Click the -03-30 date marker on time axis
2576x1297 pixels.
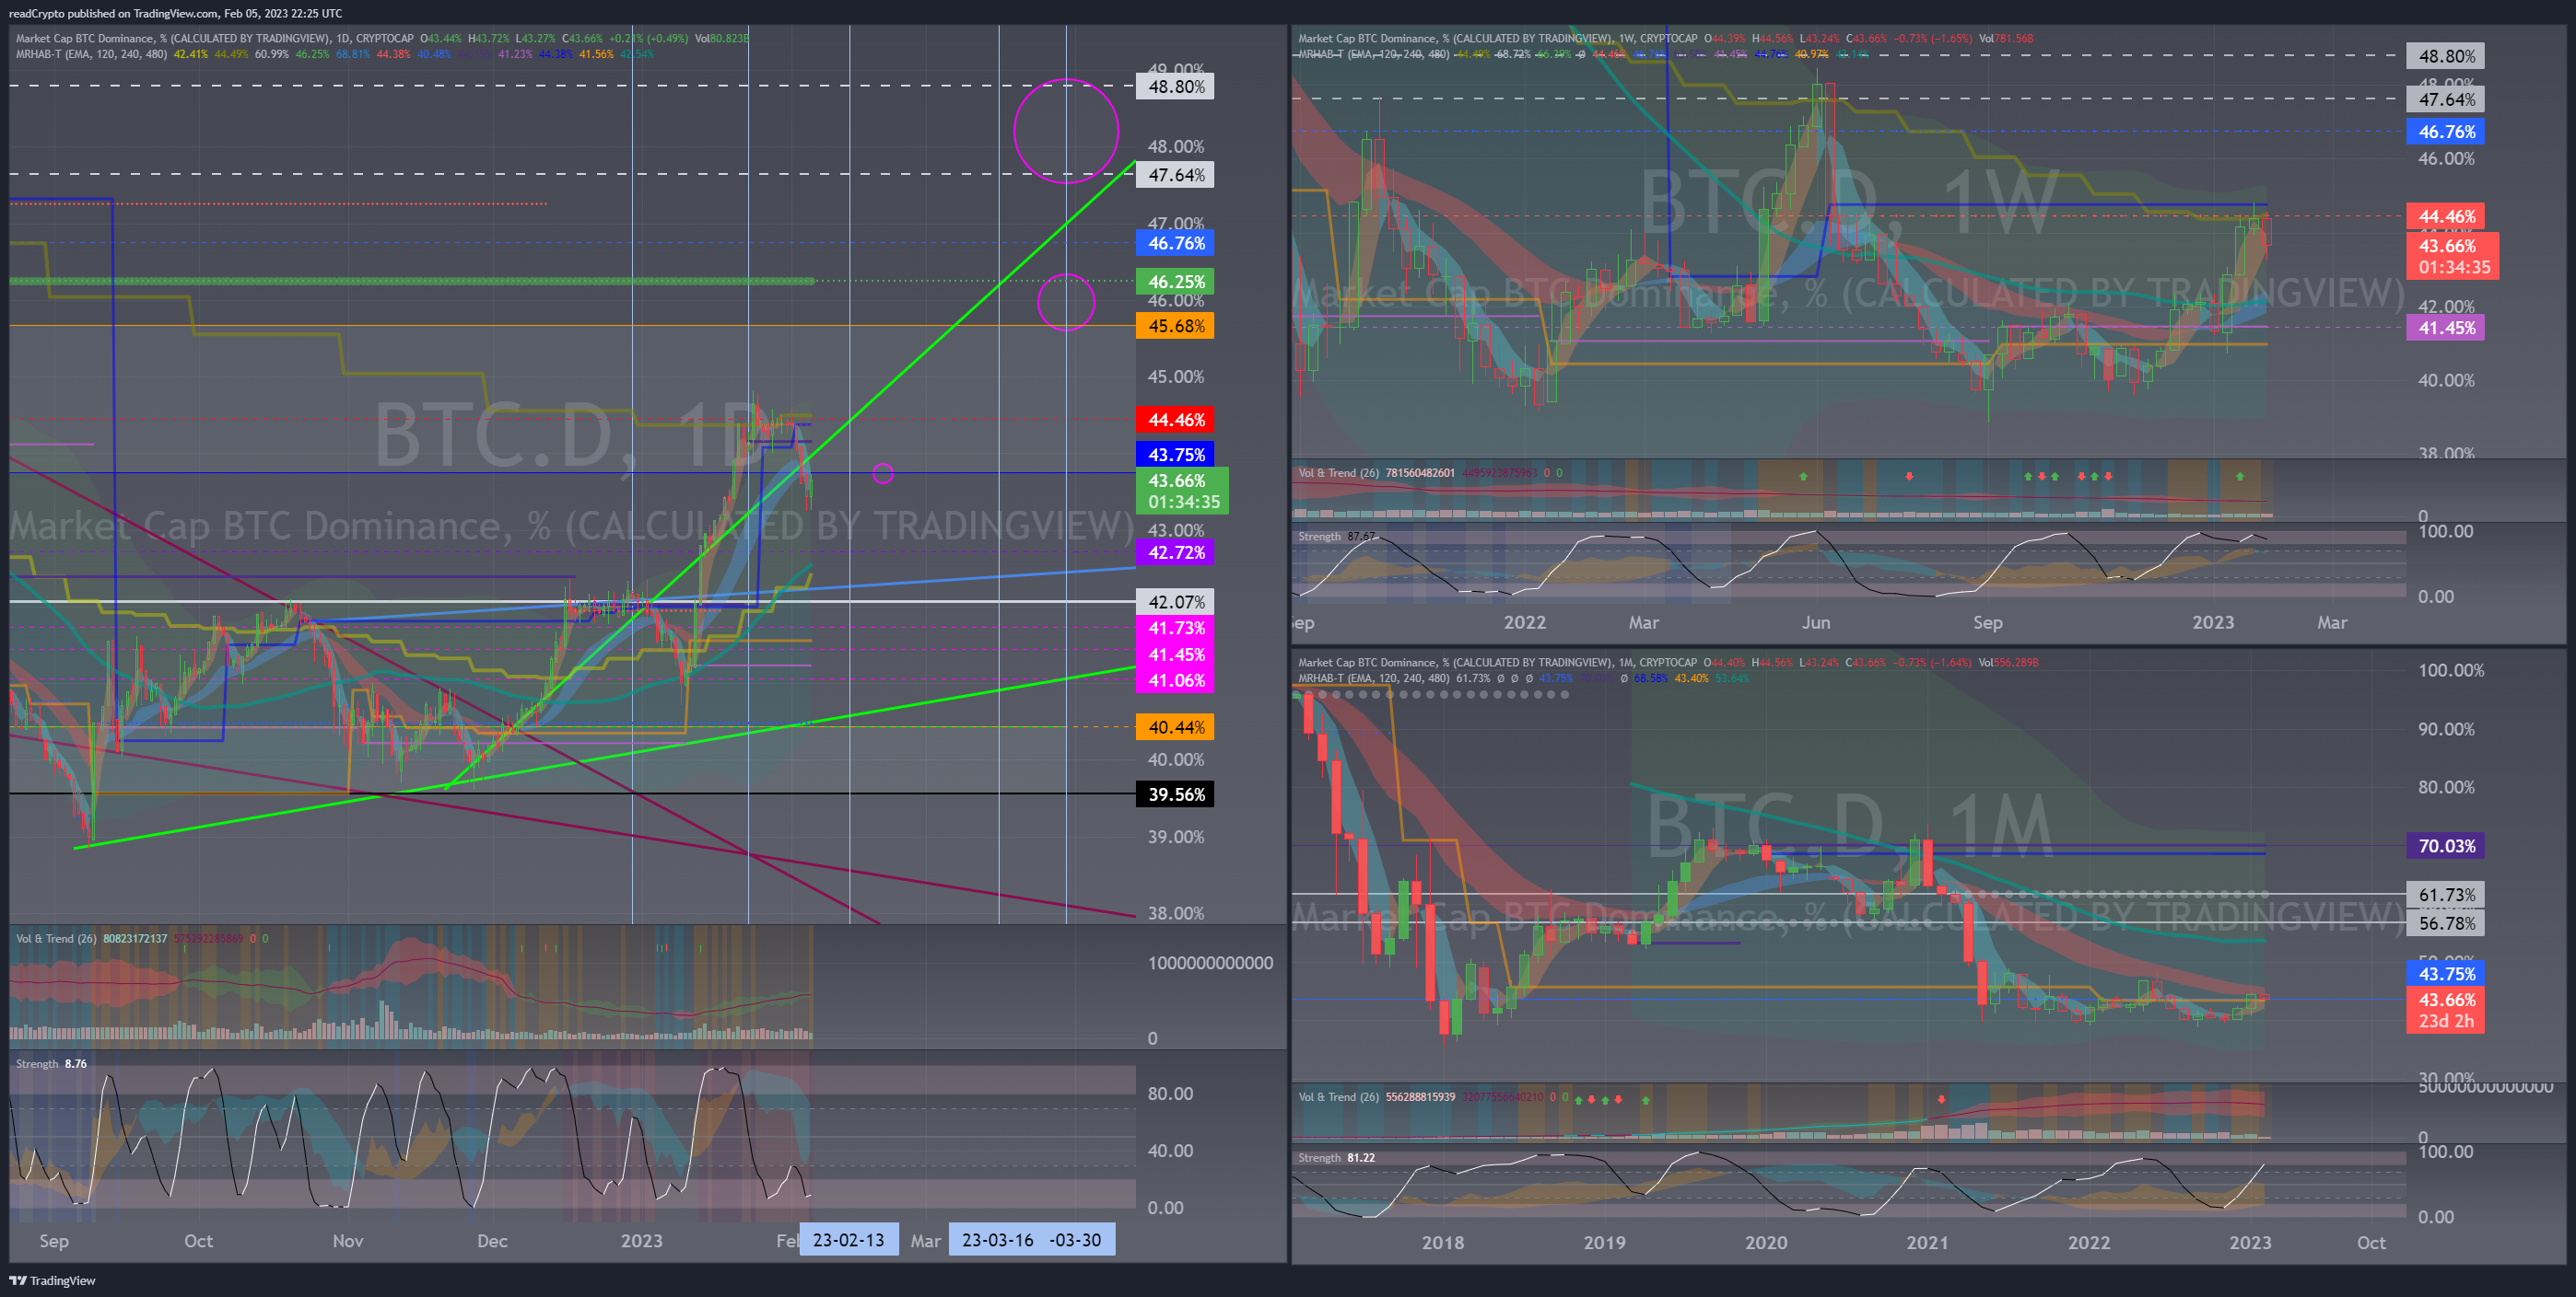click(x=1078, y=1240)
